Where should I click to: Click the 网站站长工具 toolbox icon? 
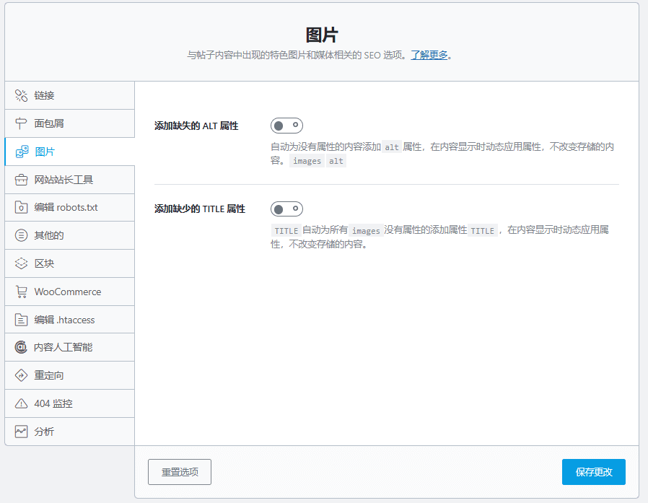click(21, 180)
